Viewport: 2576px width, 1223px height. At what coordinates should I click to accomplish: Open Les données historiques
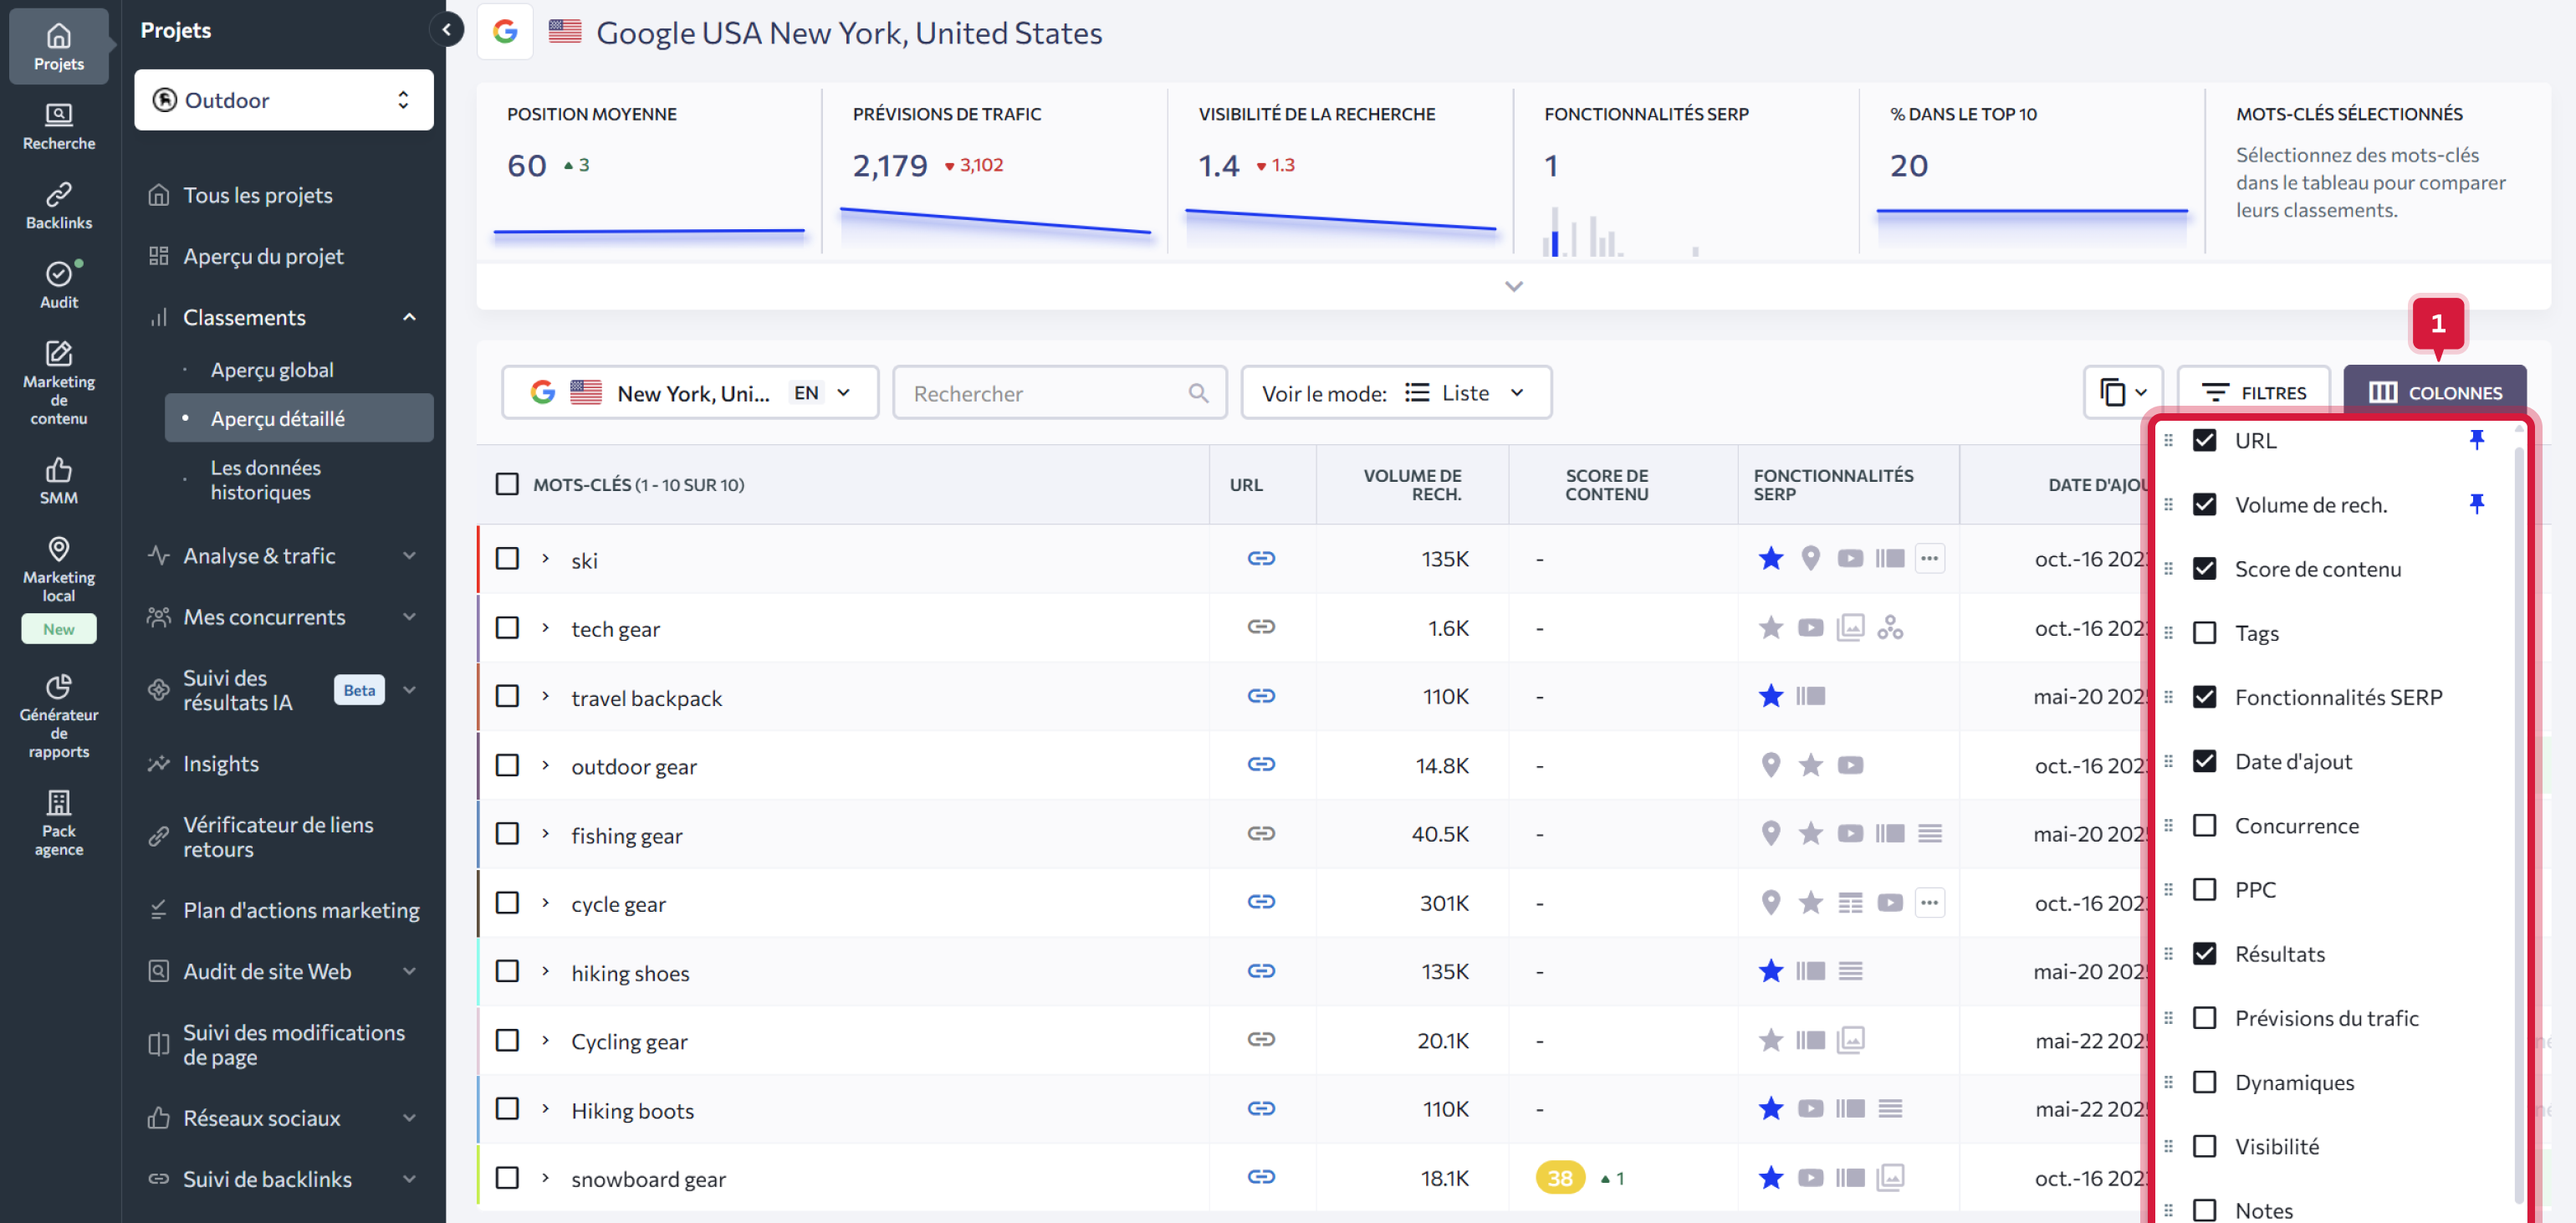265,480
